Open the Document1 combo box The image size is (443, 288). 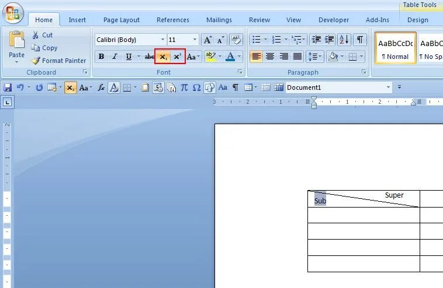[339, 87]
